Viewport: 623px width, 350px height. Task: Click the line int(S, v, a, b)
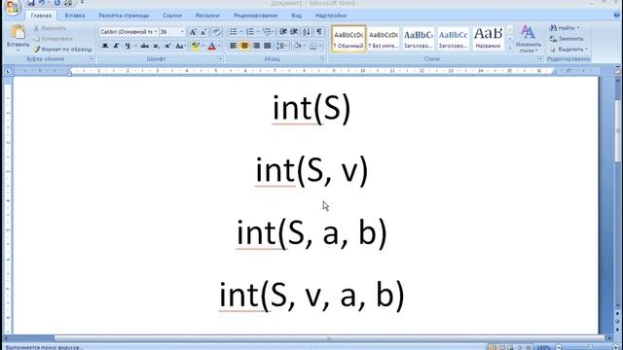[311, 296]
